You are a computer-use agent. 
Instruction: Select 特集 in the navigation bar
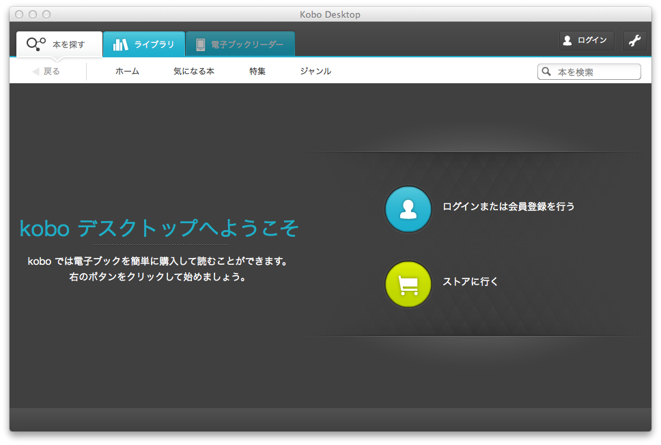257,71
